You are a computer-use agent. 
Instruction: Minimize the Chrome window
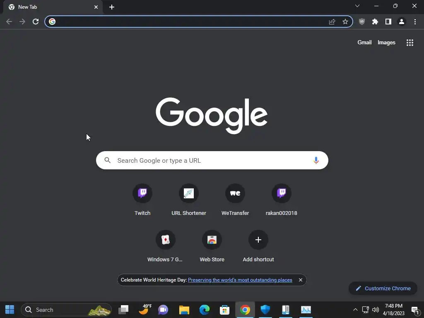[x=376, y=6]
